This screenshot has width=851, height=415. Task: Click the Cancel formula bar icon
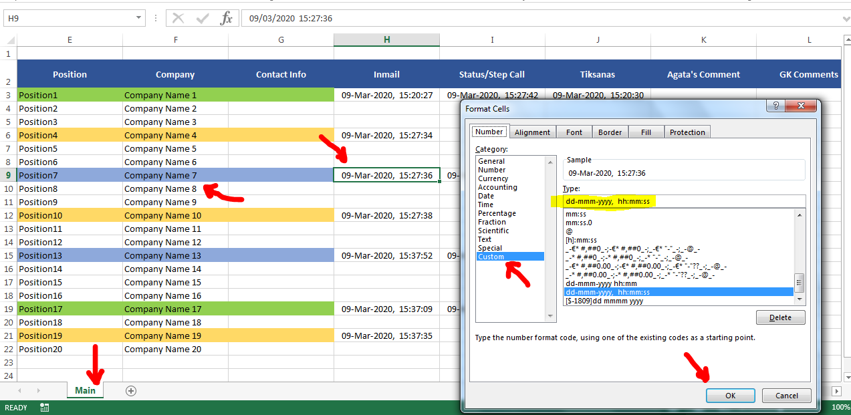[x=178, y=18]
